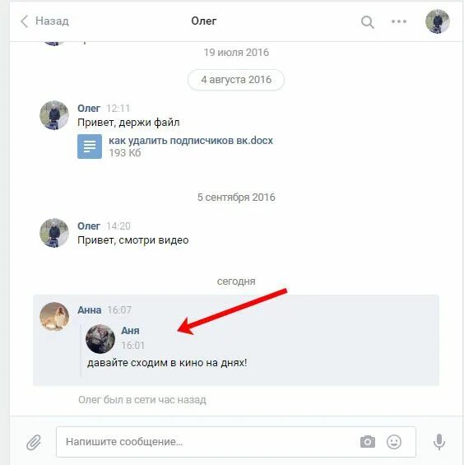Image resolution: width=464 pixels, height=465 pixels.
Task: Open the three-dots actions menu
Action: coord(399,21)
